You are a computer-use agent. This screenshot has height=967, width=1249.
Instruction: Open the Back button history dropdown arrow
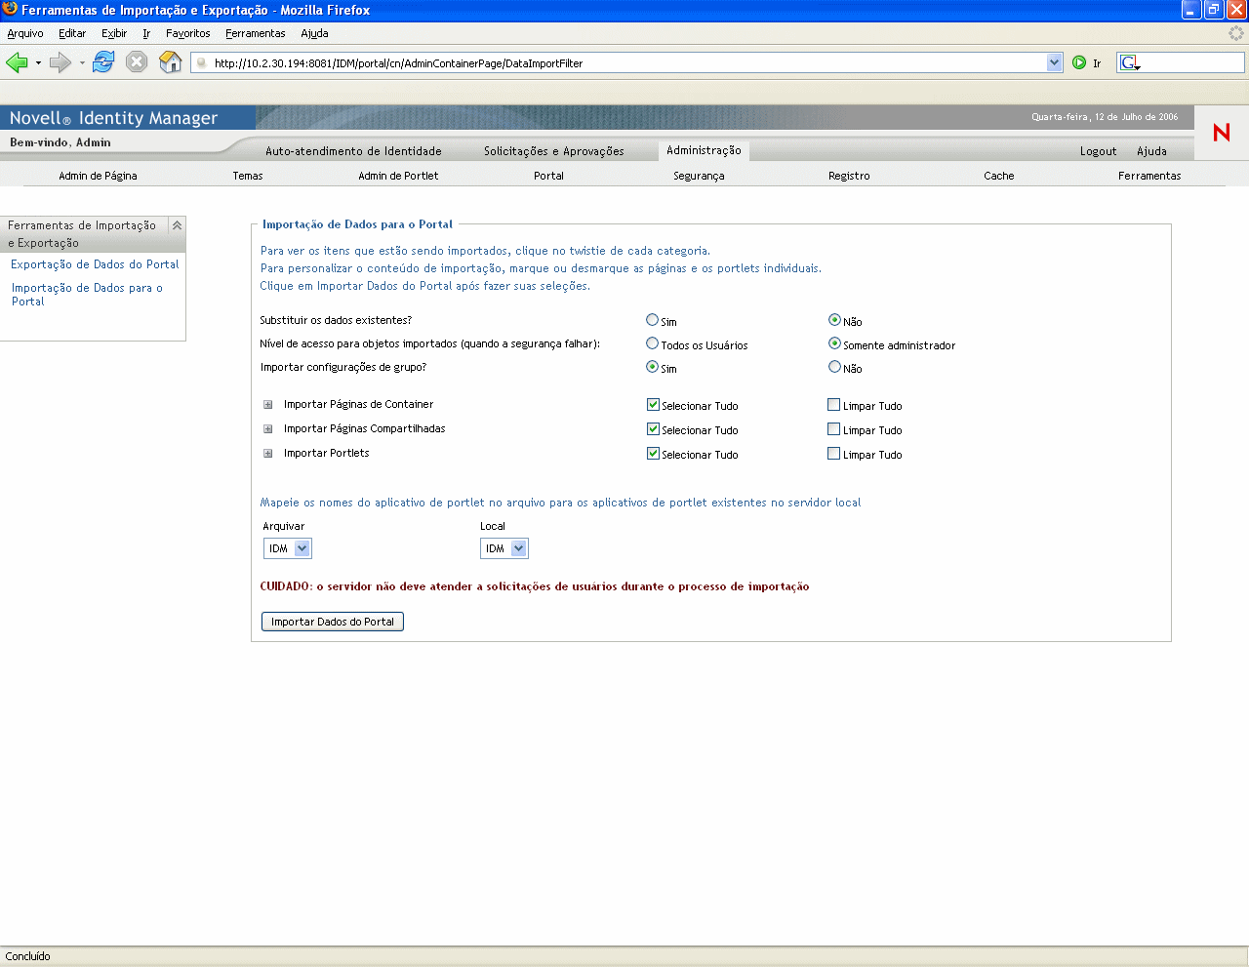pyautogui.click(x=38, y=62)
